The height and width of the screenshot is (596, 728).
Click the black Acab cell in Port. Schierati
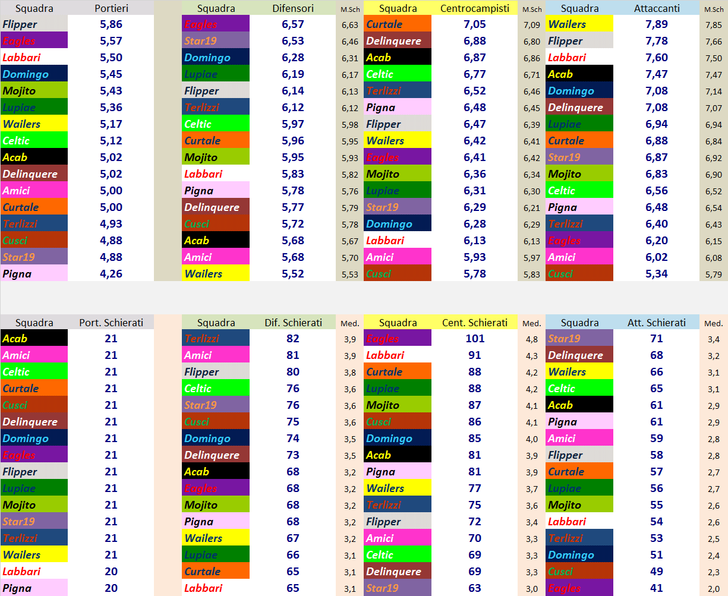pos(34,339)
